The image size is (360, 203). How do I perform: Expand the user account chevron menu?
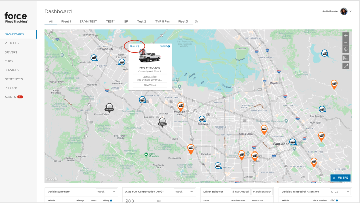pyautogui.click(x=351, y=11)
